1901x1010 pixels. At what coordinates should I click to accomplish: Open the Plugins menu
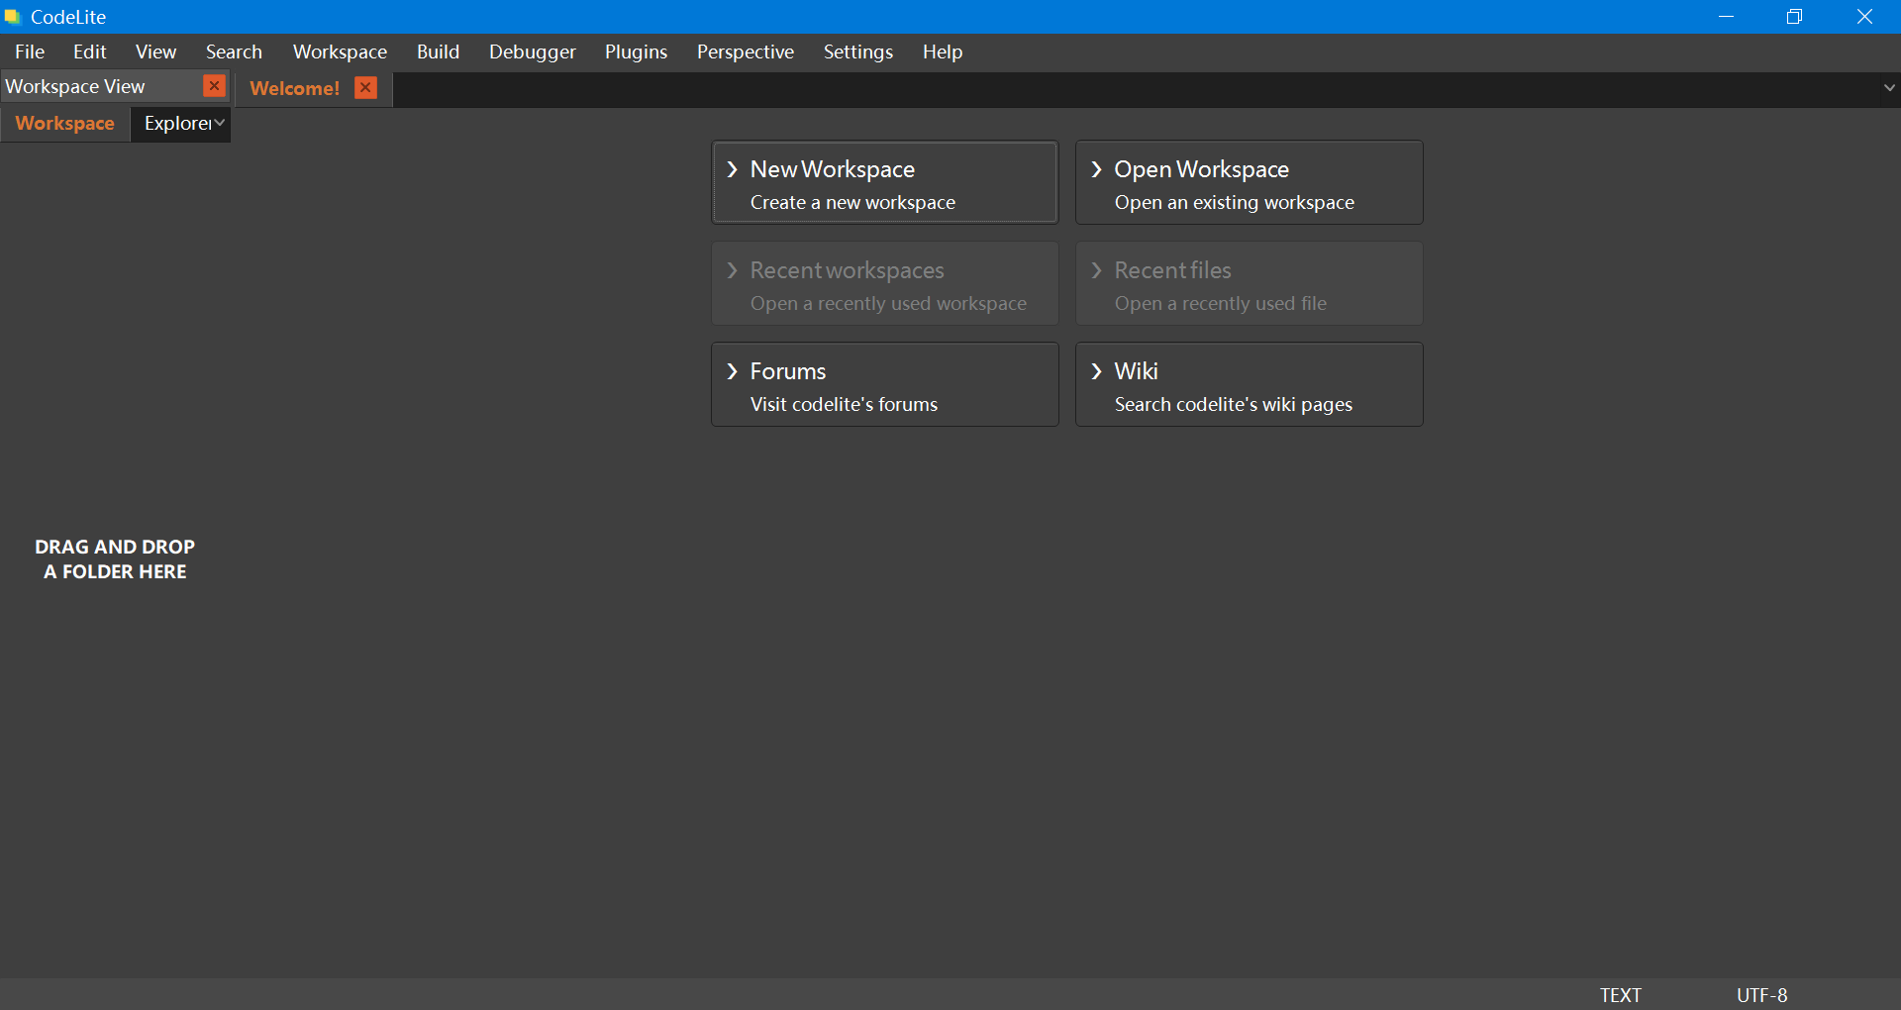[636, 51]
